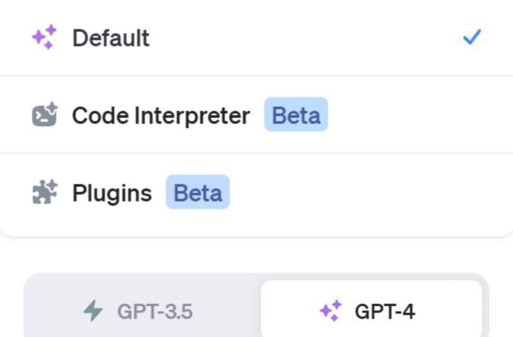Enable the Code Interpreter mode
Image resolution: width=513 pixels, height=337 pixels.
256,114
